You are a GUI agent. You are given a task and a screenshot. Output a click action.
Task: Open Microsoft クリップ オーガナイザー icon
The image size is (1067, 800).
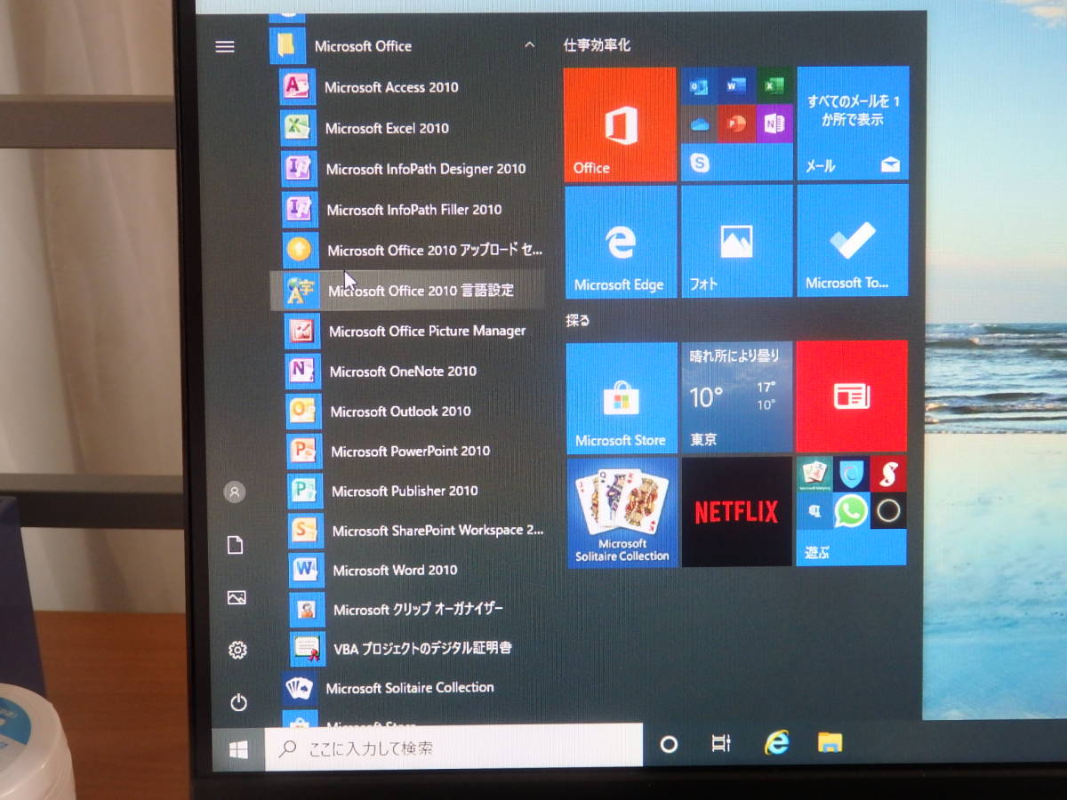[307, 610]
